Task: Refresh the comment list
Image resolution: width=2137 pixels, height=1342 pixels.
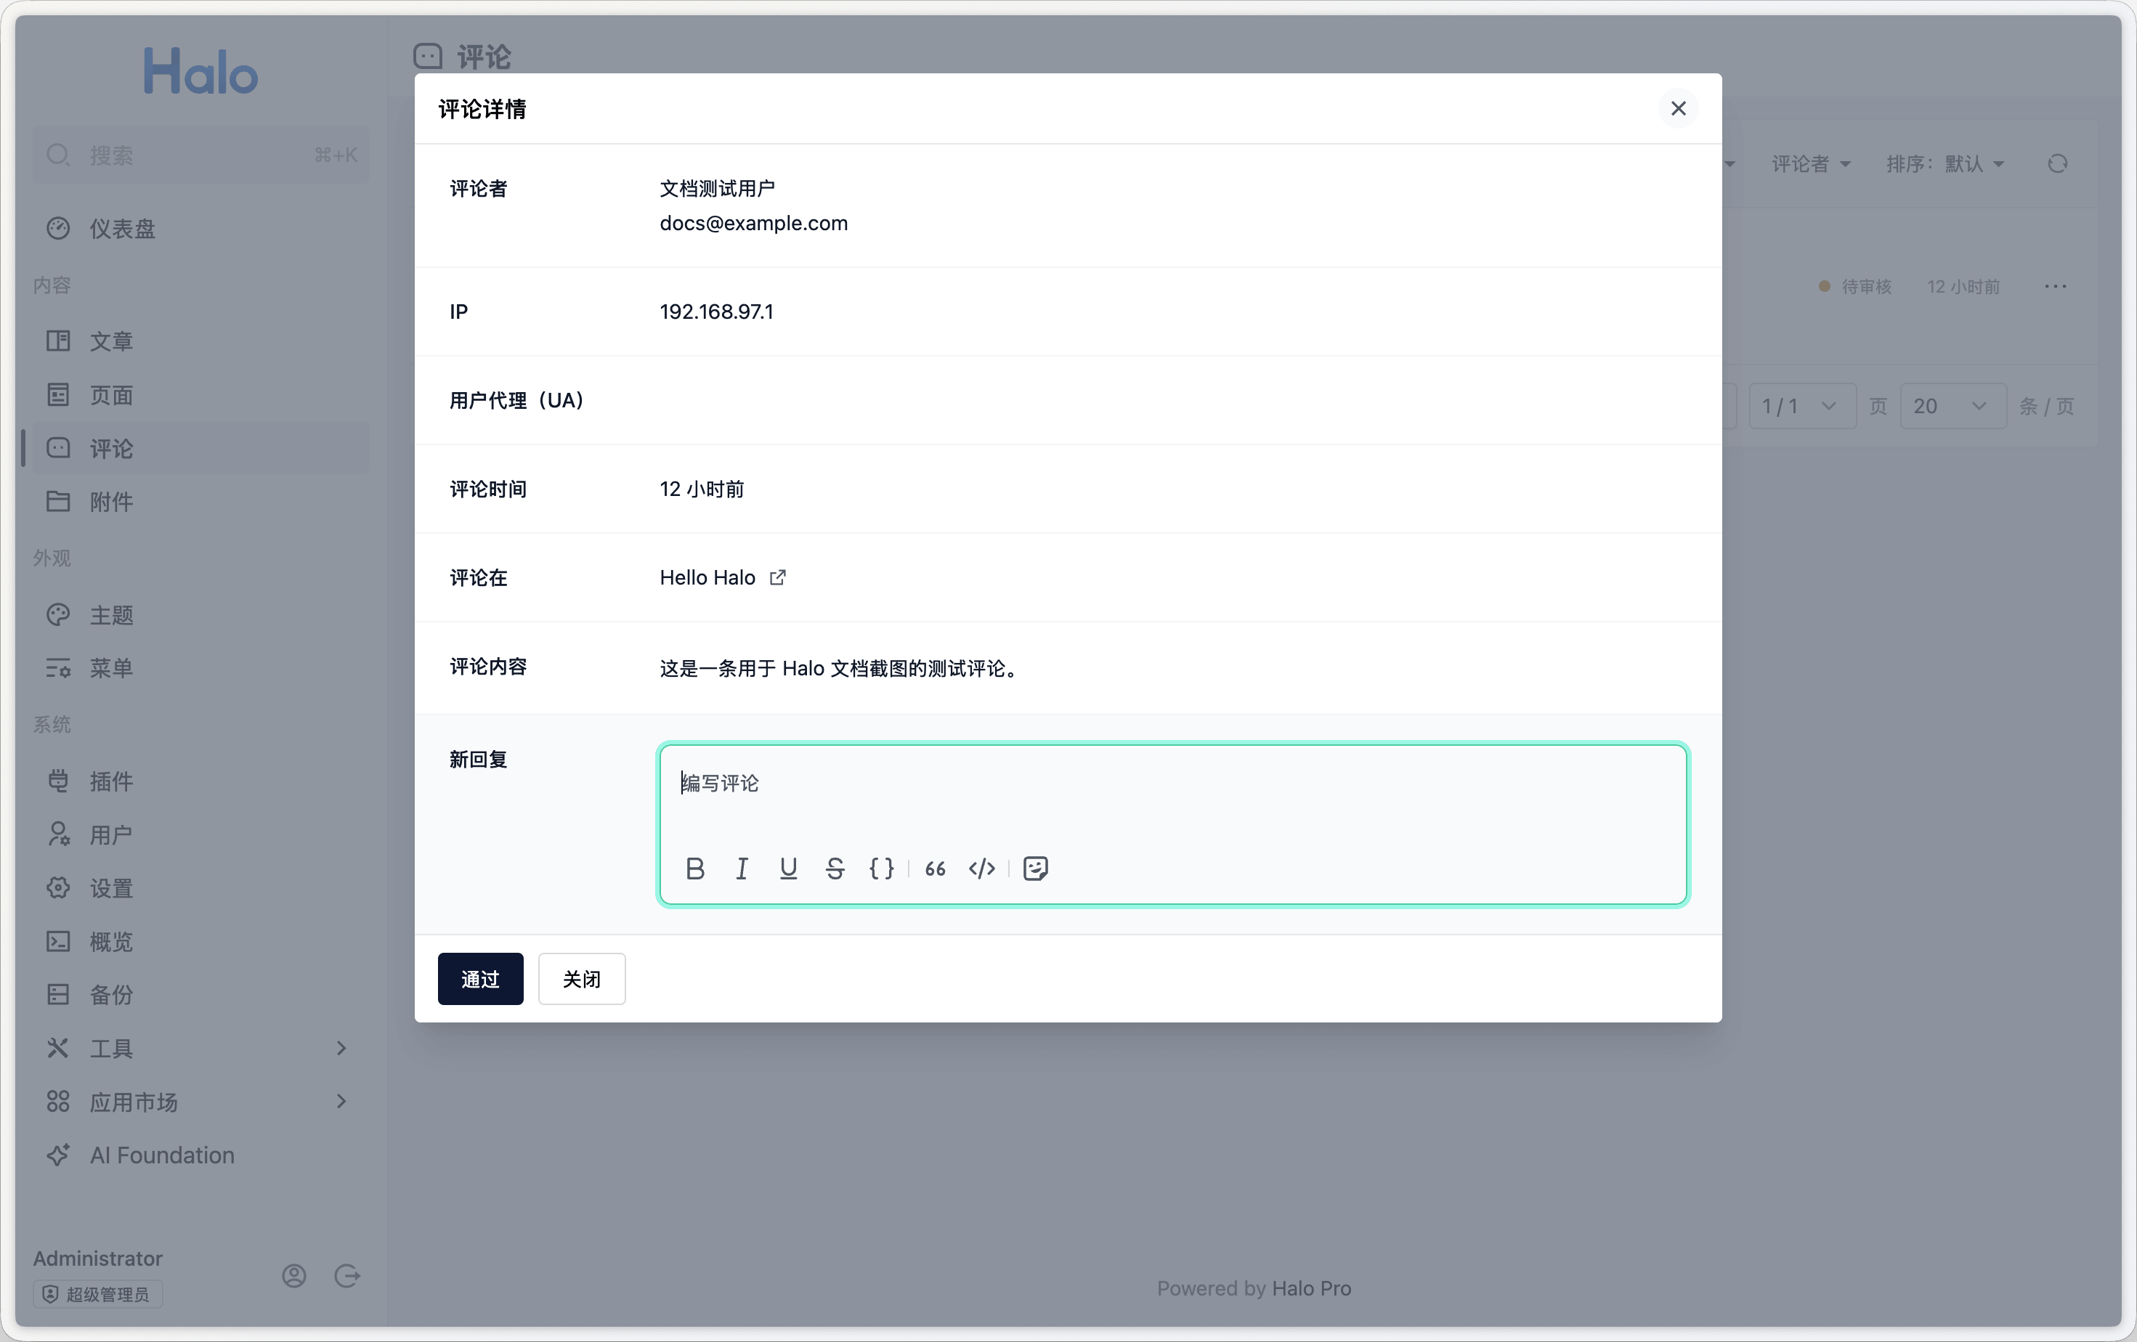Action: tap(2057, 163)
